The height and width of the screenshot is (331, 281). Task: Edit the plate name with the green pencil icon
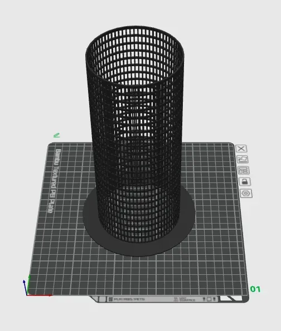click(x=57, y=135)
